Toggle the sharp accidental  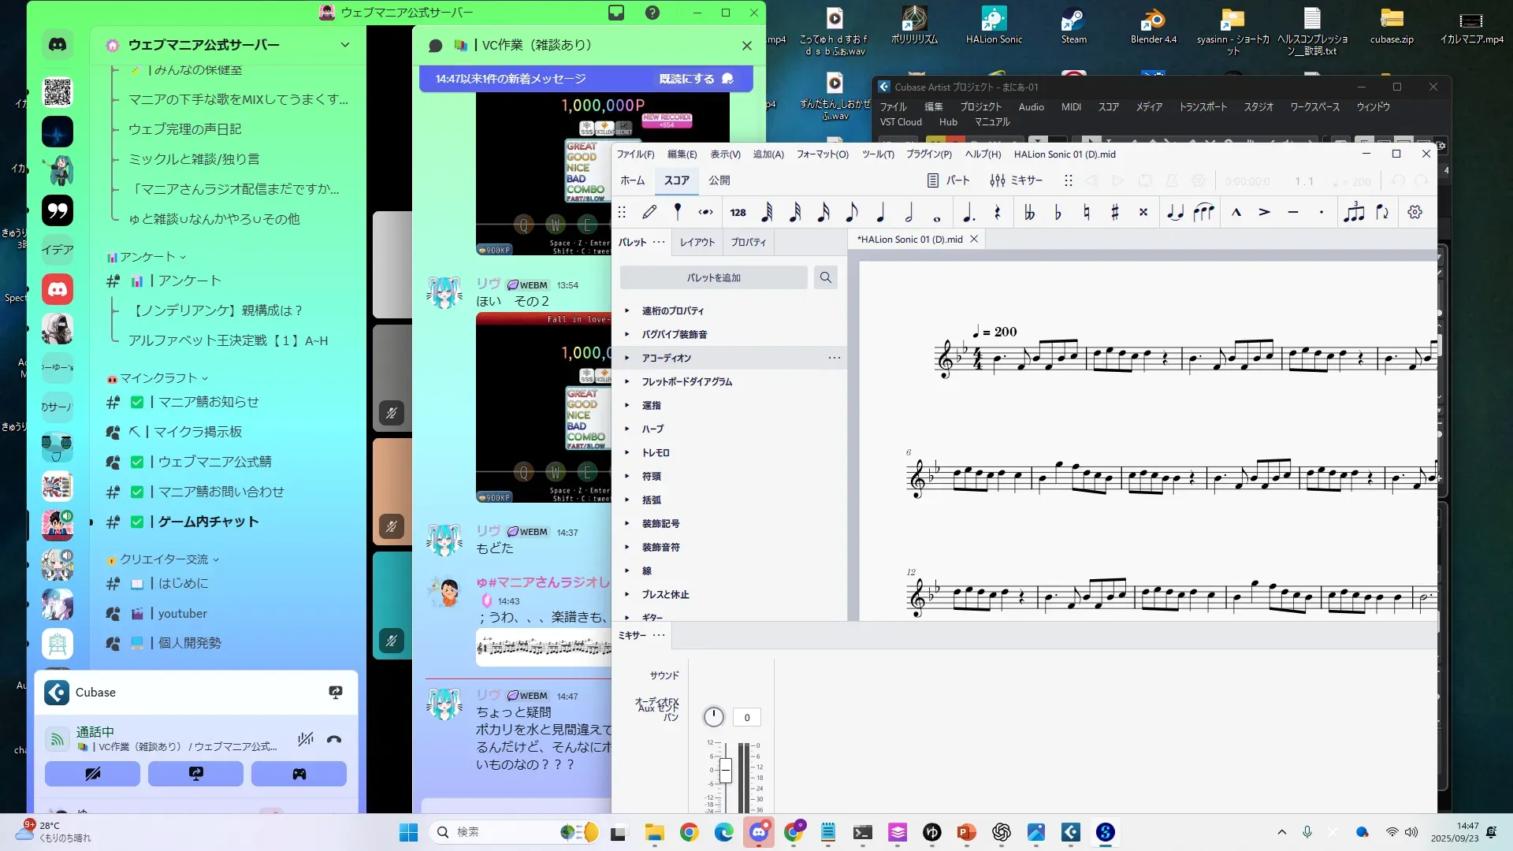click(1114, 212)
